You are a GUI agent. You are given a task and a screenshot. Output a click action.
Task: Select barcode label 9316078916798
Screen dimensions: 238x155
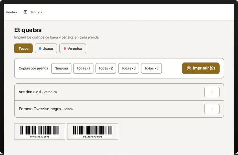93,132
